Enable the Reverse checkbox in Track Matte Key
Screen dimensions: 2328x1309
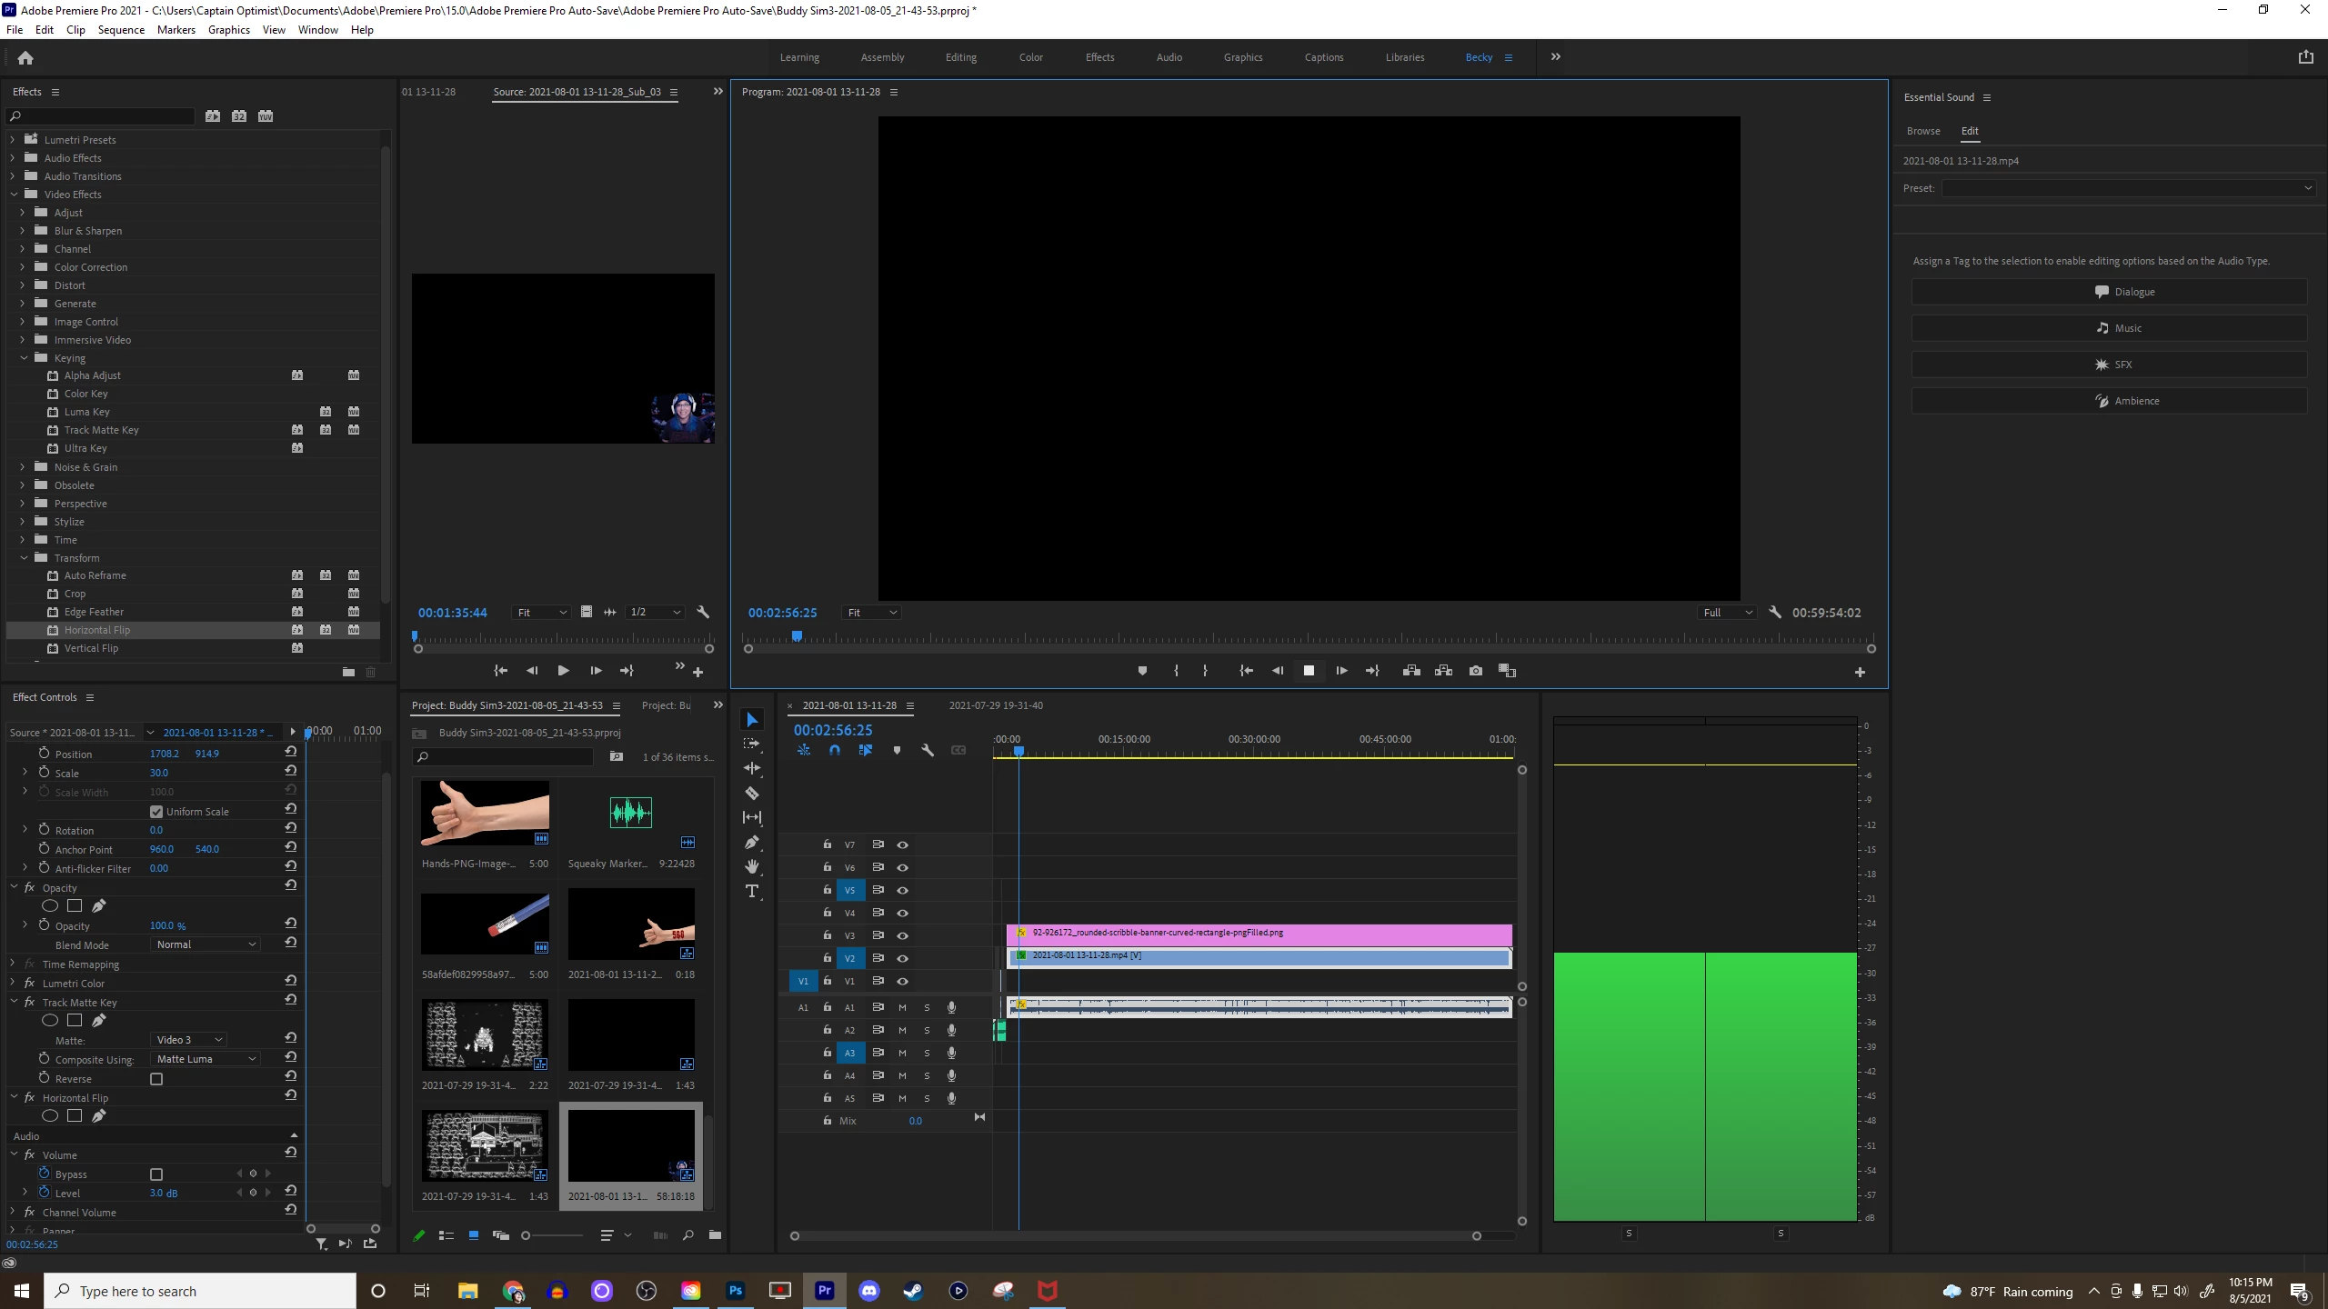coord(156,1079)
